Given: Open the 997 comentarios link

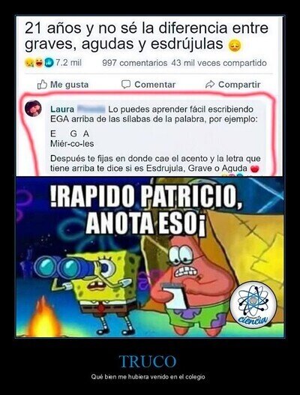Looking at the screenshot, I should tap(134, 63).
